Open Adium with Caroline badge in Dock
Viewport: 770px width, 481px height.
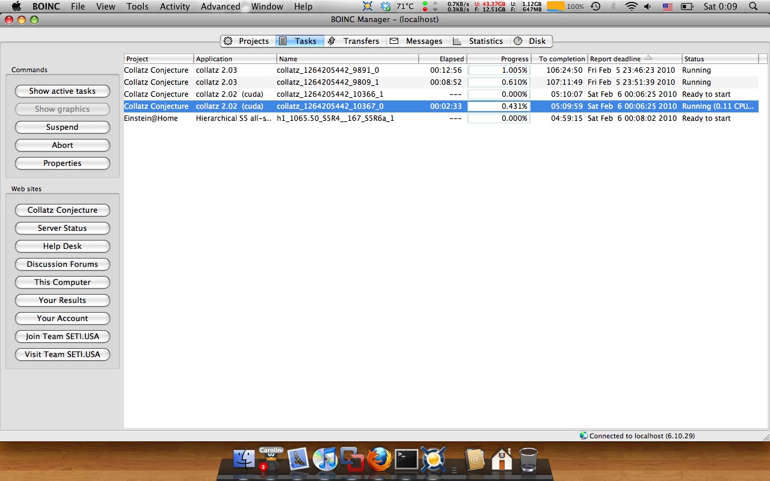pyautogui.click(x=271, y=459)
